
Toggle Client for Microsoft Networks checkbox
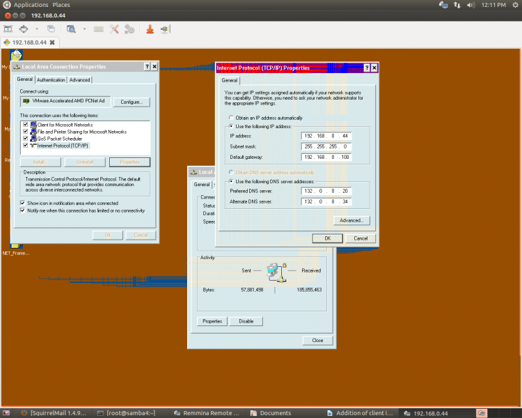coord(25,124)
